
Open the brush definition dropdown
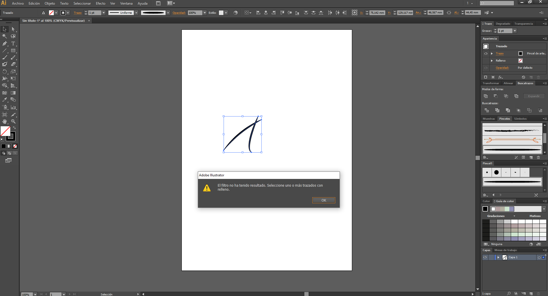pos(168,13)
